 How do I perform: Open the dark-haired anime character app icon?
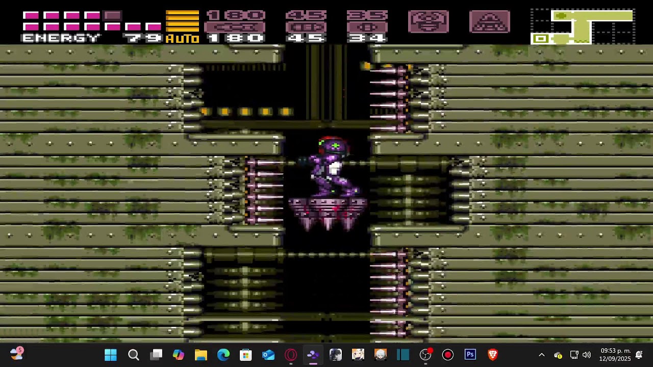(x=336, y=355)
